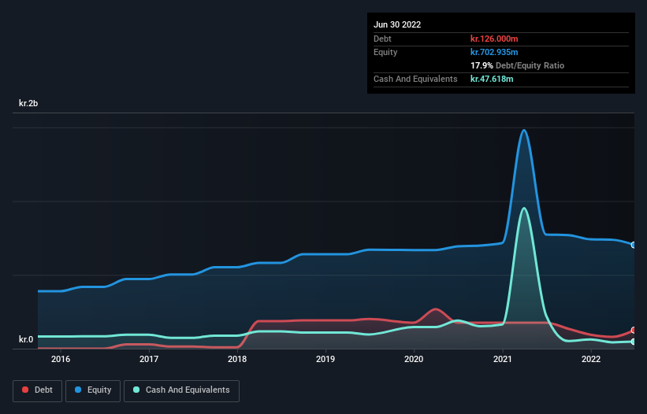647x414 pixels.
Task: Click the 2016 x-axis label
Action: (x=61, y=359)
